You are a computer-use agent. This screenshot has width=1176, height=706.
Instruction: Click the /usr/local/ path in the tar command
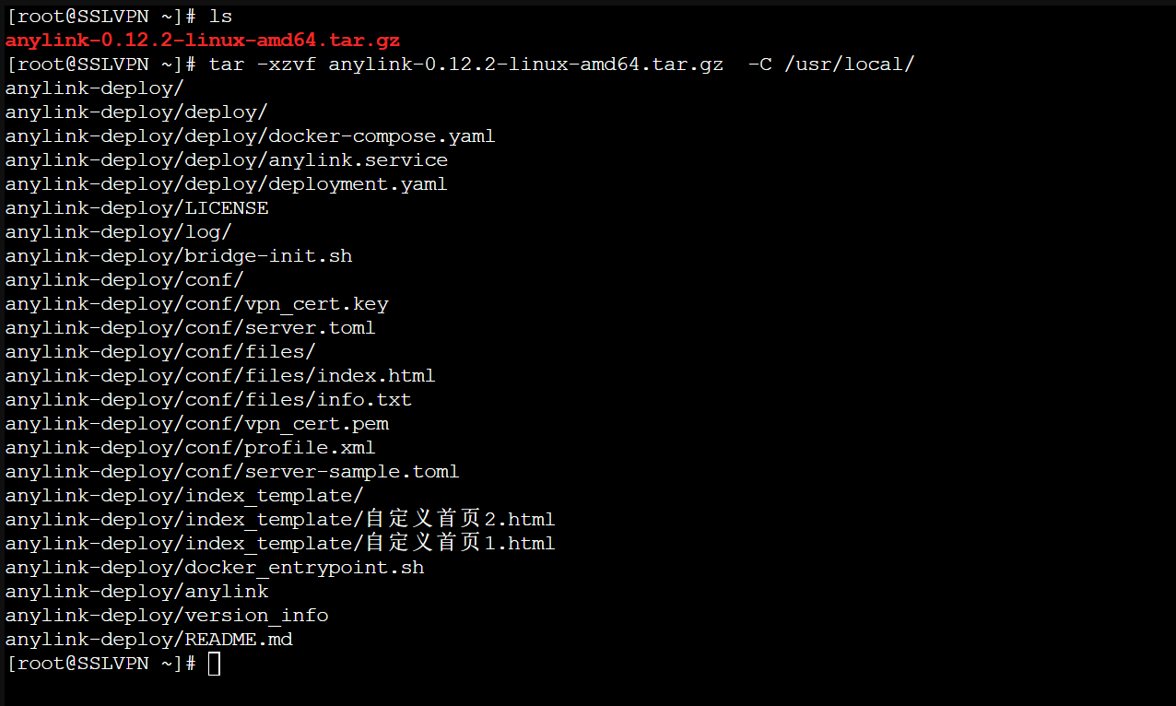(849, 65)
